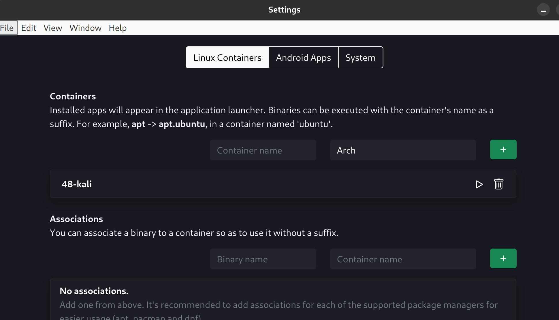Viewport: 559px width, 320px height.
Task: Open the Help menu
Action: pos(118,28)
